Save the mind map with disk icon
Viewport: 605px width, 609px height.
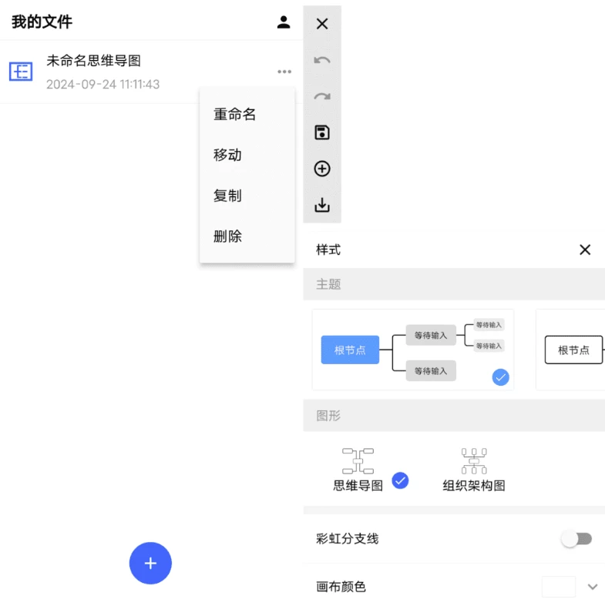[322, 132]
